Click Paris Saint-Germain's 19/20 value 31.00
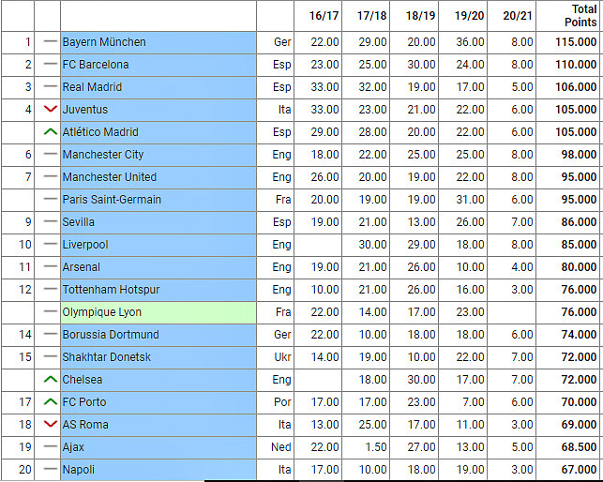 [470, 199]
